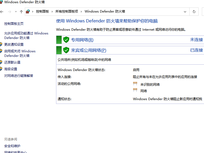Select the 启用 firewall state value
The image size is (204, 153).
coord(136,70)
